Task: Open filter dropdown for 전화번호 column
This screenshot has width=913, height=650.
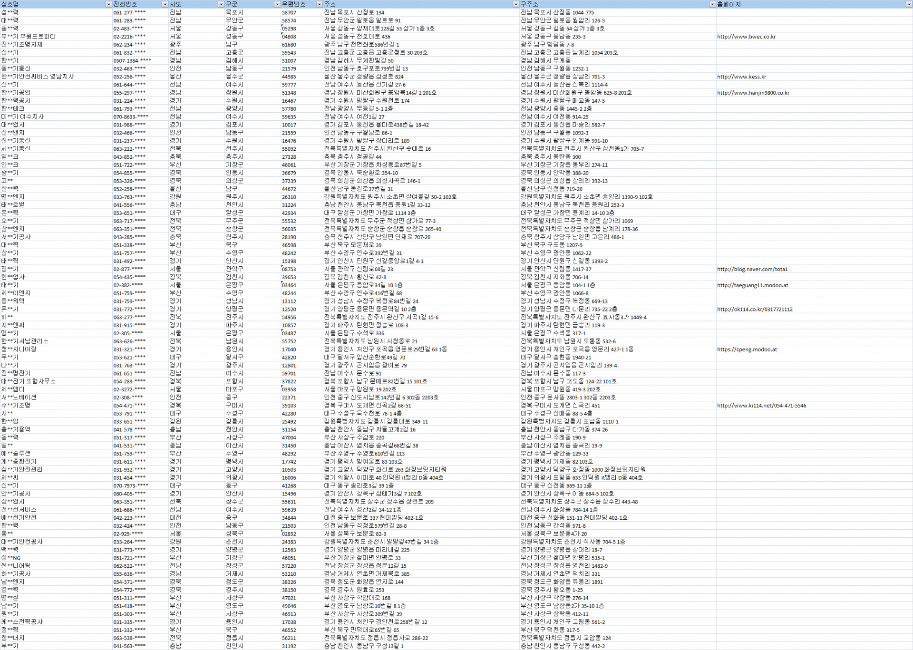Action: (165, 4)
